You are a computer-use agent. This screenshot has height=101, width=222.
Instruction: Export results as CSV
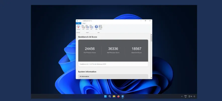click(x=83, y=27)
